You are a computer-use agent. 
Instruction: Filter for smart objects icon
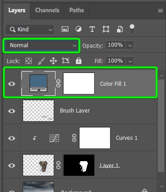tap(120, 29)
